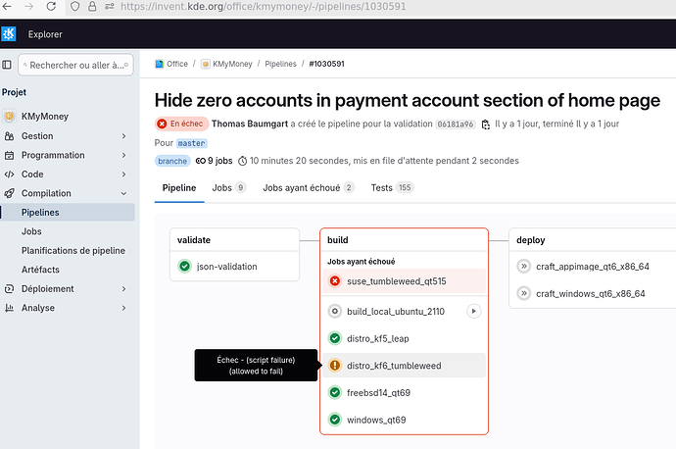Viewport: 676px width, 449px height.
Task: Click the Rechercher ou aller à search field
Action: 74,66
